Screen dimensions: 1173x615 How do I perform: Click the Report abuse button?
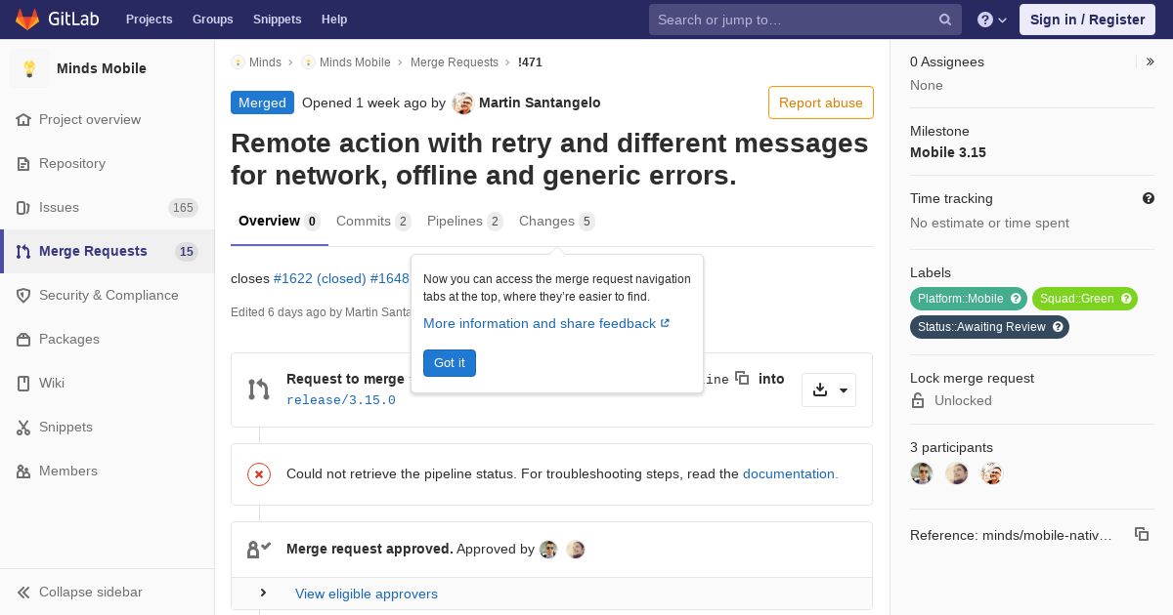(821, 102)
